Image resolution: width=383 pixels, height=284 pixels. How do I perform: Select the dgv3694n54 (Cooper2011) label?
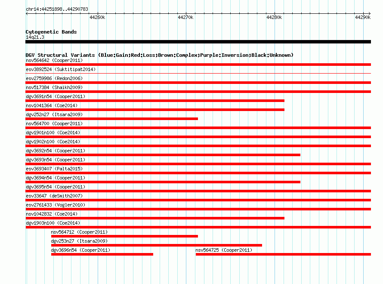tap(56, 178)
